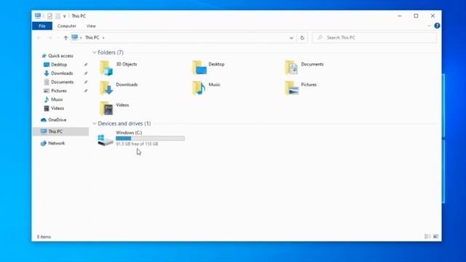466x262 pixels.
Task: Open the Music folder icon in Folders
Action: point(199,88)
